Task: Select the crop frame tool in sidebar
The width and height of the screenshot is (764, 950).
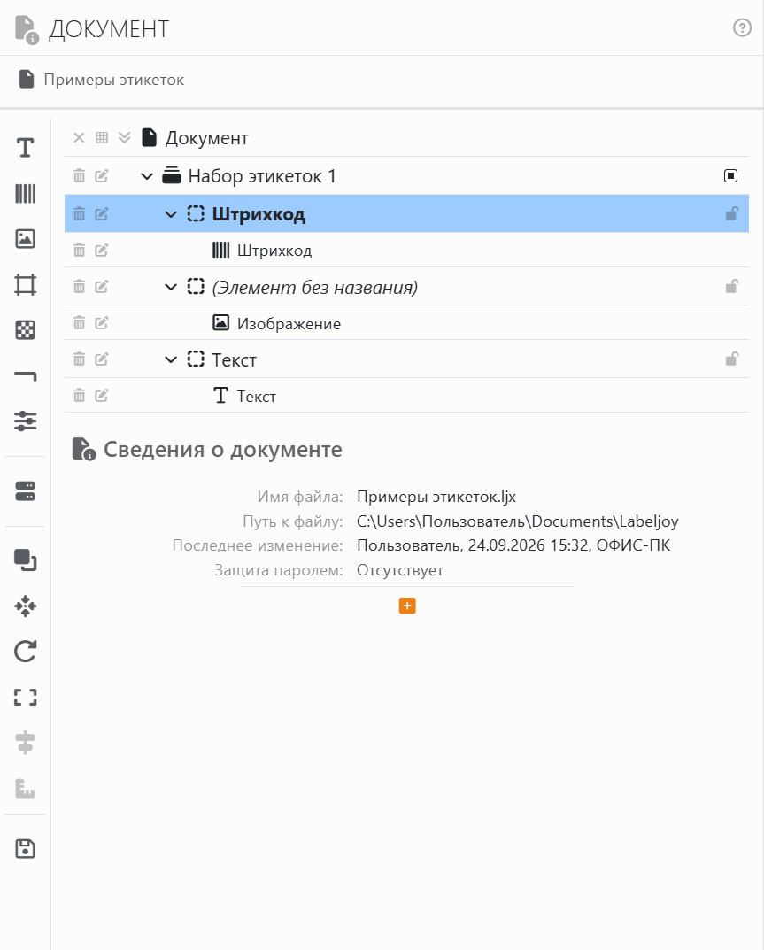Action: 25,284
